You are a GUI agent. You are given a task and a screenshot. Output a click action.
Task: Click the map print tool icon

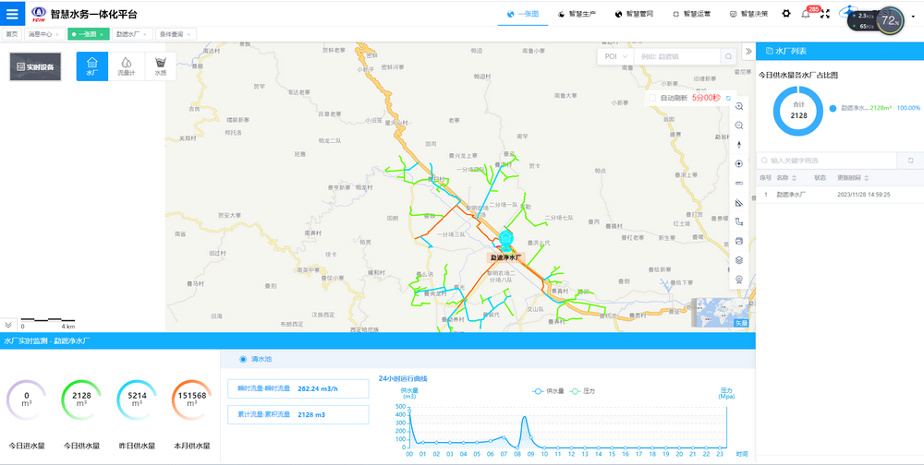point(739,241)
